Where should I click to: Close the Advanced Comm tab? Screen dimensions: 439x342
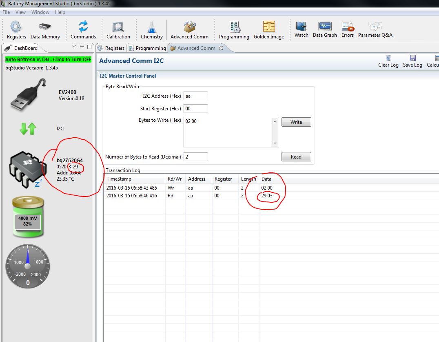point(221,48)
